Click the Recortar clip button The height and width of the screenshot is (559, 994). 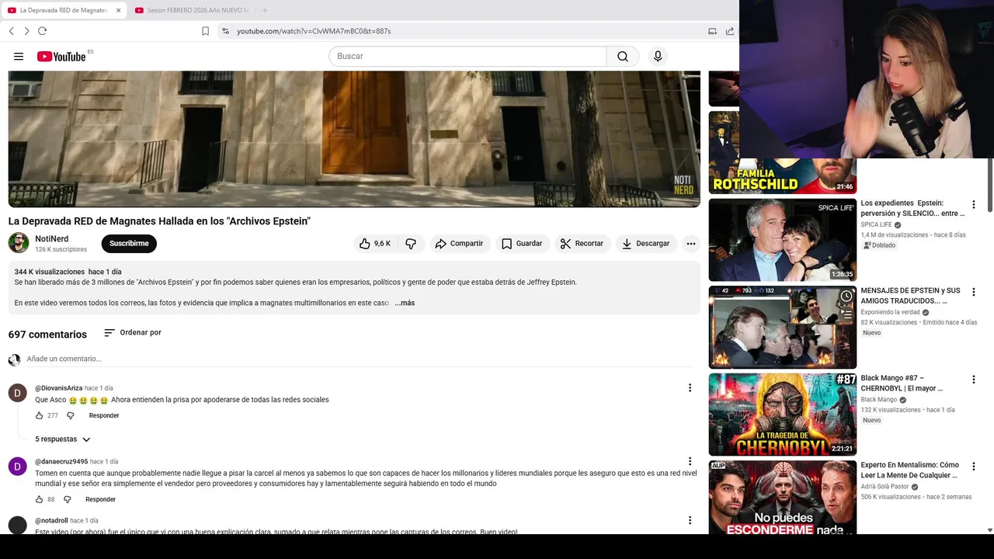tap(582, 244)
